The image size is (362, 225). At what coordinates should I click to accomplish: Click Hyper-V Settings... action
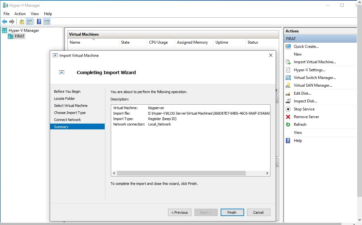(x=309, y=70)
